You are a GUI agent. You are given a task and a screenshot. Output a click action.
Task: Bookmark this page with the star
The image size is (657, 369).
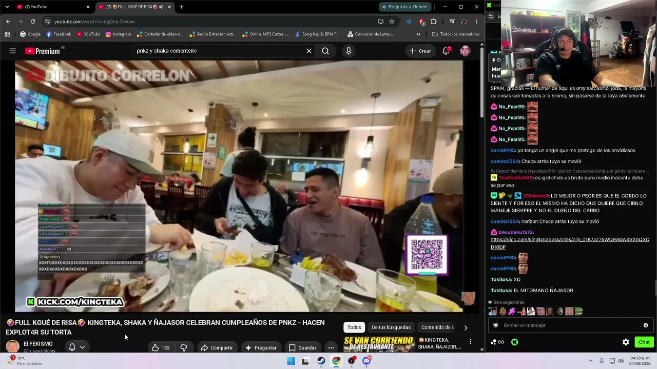click(x=392, y=22)
